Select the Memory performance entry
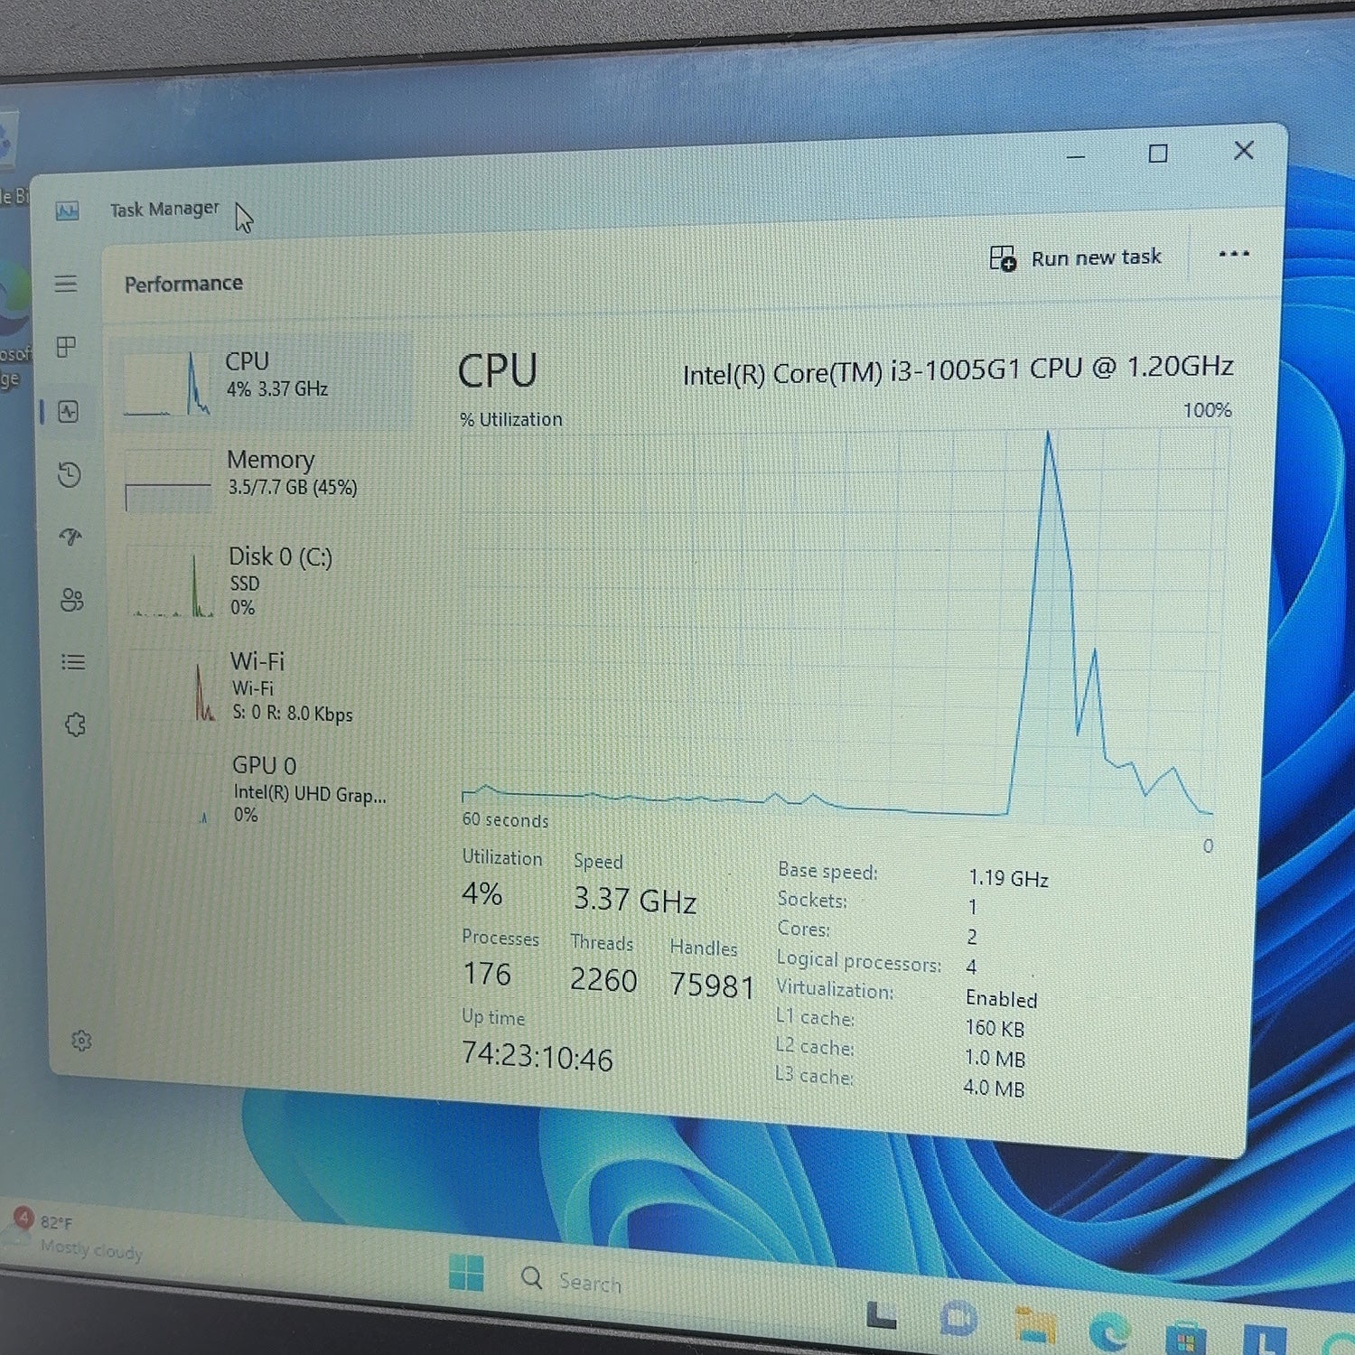 (266, 479)
